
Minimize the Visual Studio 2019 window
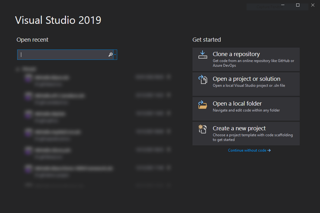pyautogui.click(x=282, y=5)
